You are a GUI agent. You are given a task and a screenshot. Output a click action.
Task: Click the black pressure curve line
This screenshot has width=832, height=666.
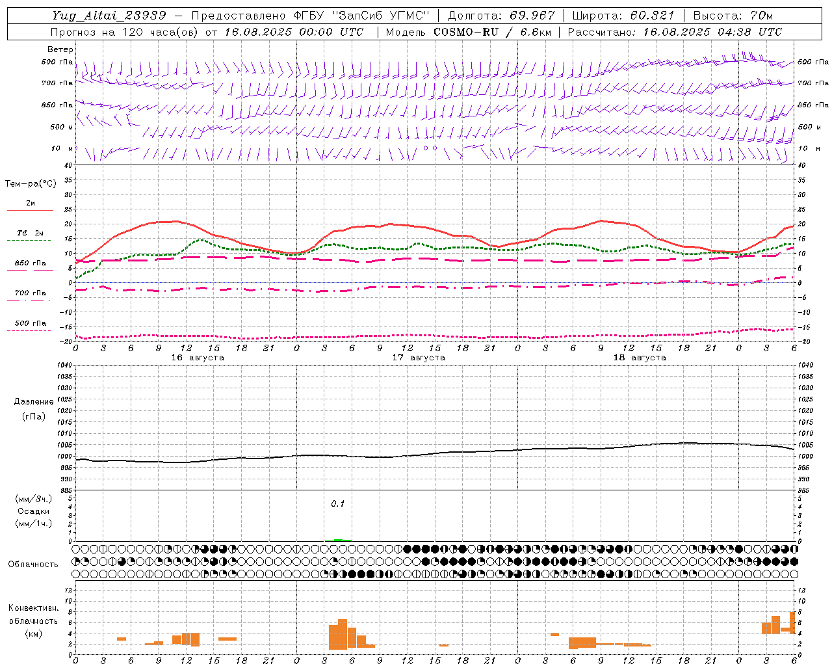tap(435, 453)
